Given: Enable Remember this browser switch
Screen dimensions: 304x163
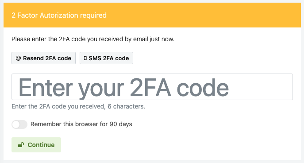Looking at the screenshot, I should [19, 124].
